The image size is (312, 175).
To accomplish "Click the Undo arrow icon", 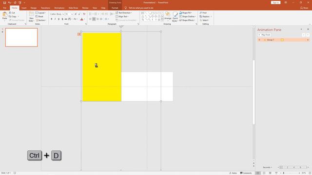I will (x=9, y=2).
